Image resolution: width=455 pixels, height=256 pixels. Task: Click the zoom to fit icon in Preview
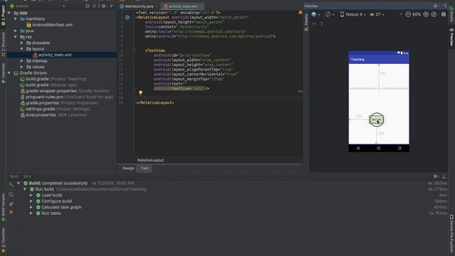tap(434, 14)
